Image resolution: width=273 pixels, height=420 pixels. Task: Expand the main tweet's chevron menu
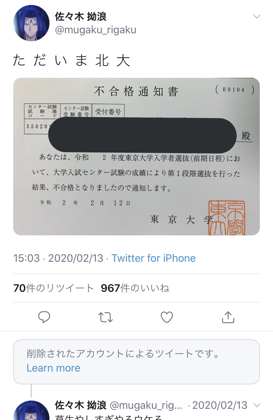(257, 16)
